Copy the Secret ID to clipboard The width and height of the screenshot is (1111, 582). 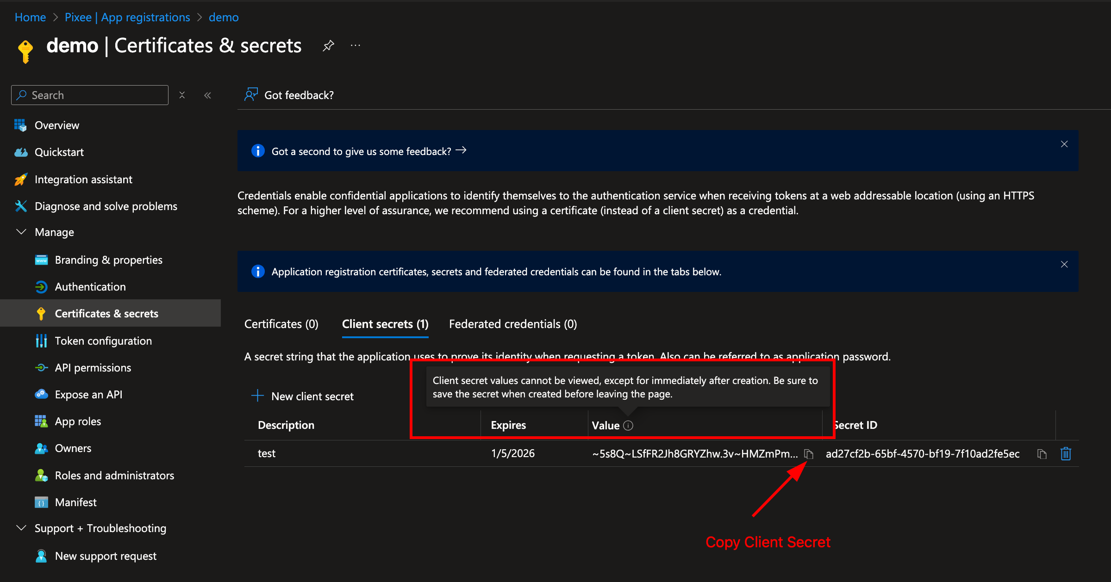(x=1042, y=454)
